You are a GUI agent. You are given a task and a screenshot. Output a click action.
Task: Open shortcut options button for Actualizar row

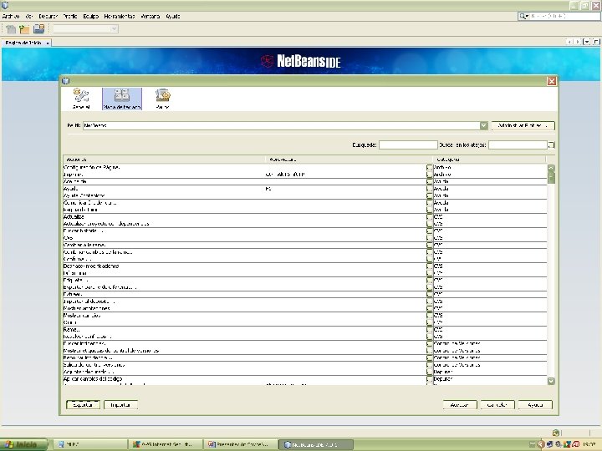[429, 216]
